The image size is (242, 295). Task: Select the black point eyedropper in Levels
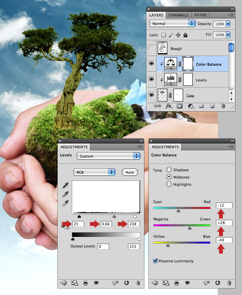click(x=65, y=185)
